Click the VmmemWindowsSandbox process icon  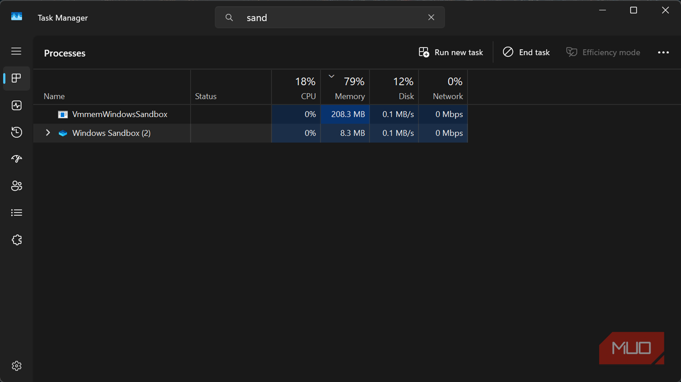(63, 114)
